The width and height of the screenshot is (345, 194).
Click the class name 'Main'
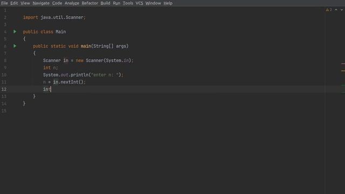(60, 32)
